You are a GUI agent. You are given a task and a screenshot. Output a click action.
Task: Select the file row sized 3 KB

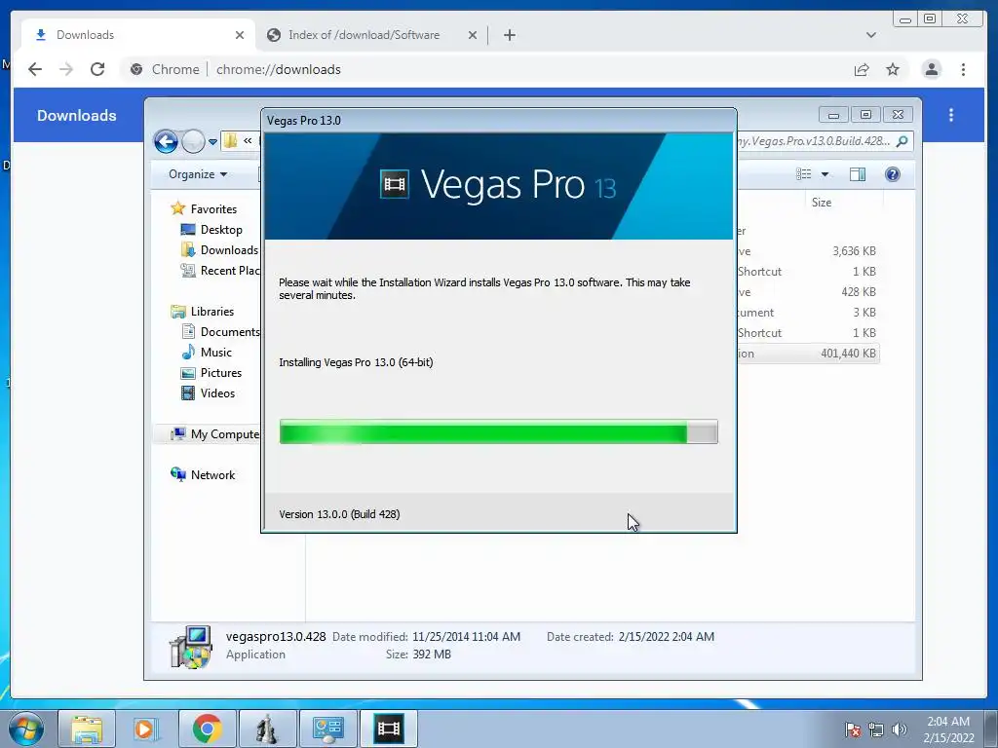808,313
